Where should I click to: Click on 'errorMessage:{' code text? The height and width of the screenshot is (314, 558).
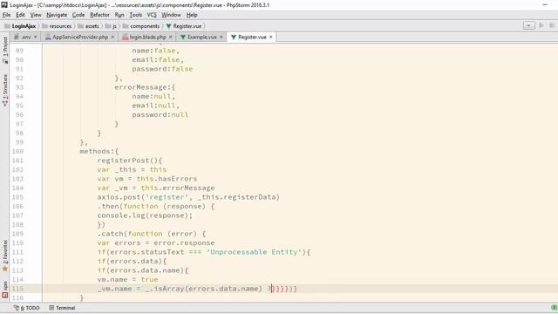click(x=145, y=87)
